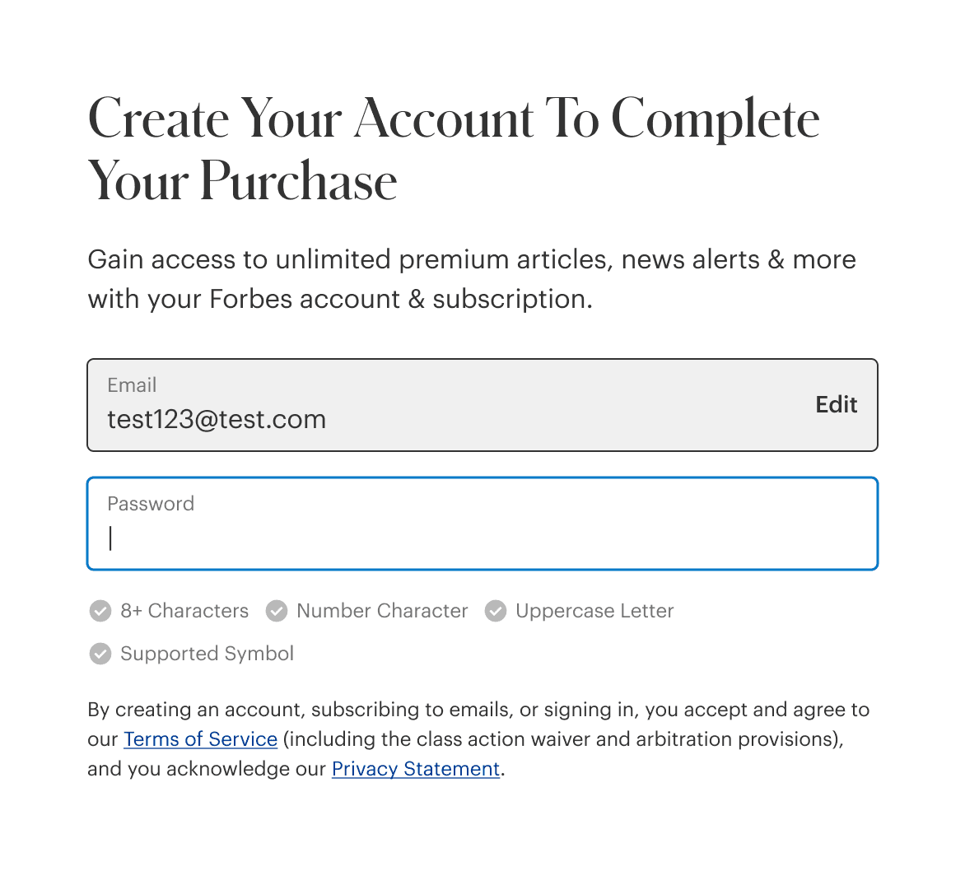The height and width of the screenshot is (871, 965).
Task: Click the Password field label
Action: [151, 504]
